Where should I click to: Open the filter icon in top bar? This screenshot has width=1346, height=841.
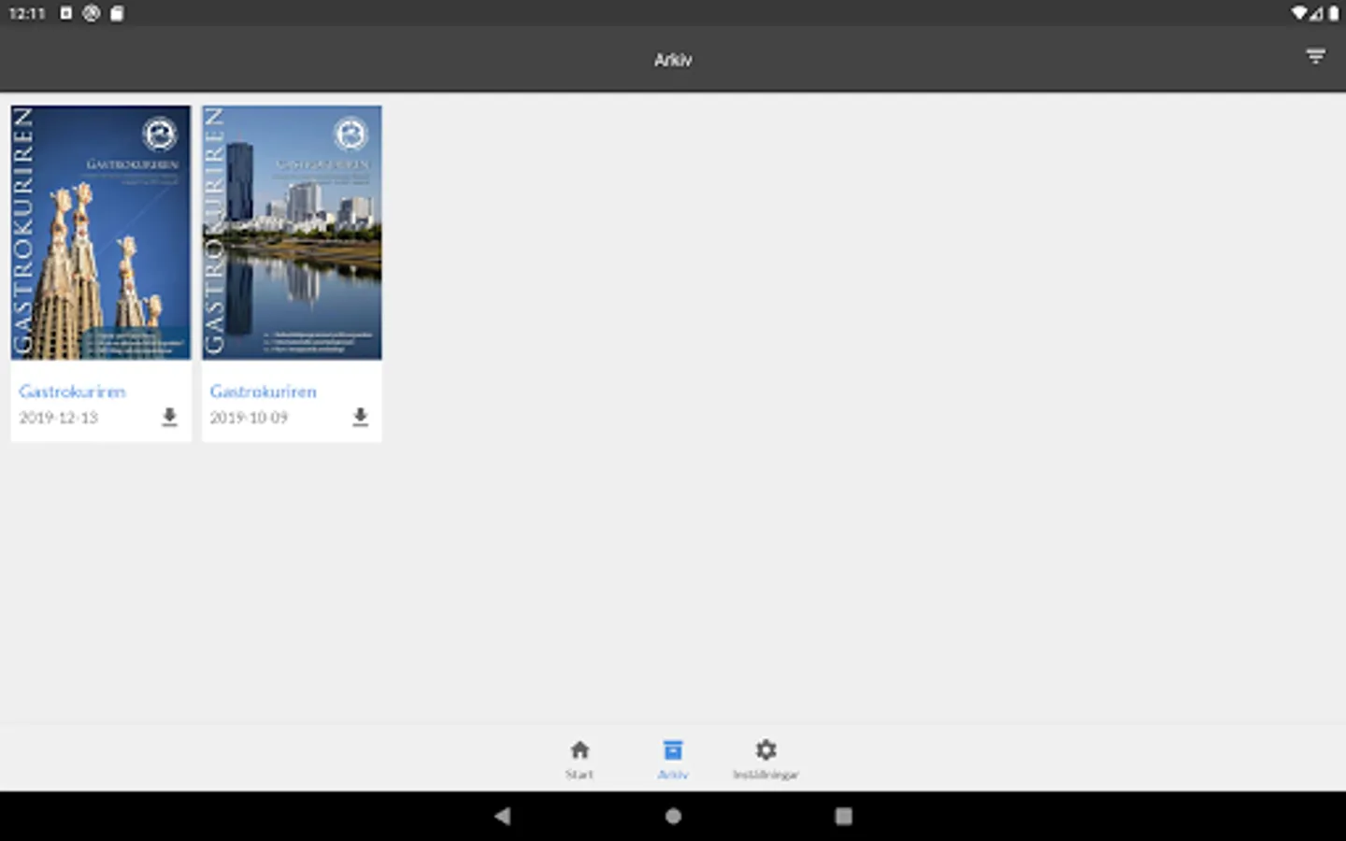(1315, 57)
